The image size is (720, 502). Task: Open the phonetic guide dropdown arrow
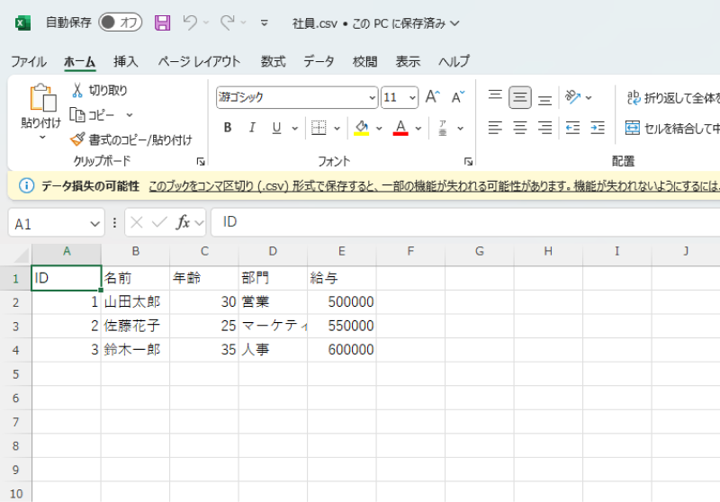click(x=460, y=128)
